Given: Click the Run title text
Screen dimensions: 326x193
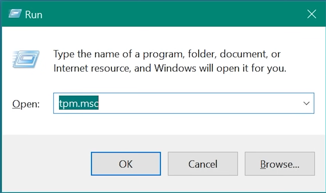Looking at the screenshot, I should tap(34, 14).
